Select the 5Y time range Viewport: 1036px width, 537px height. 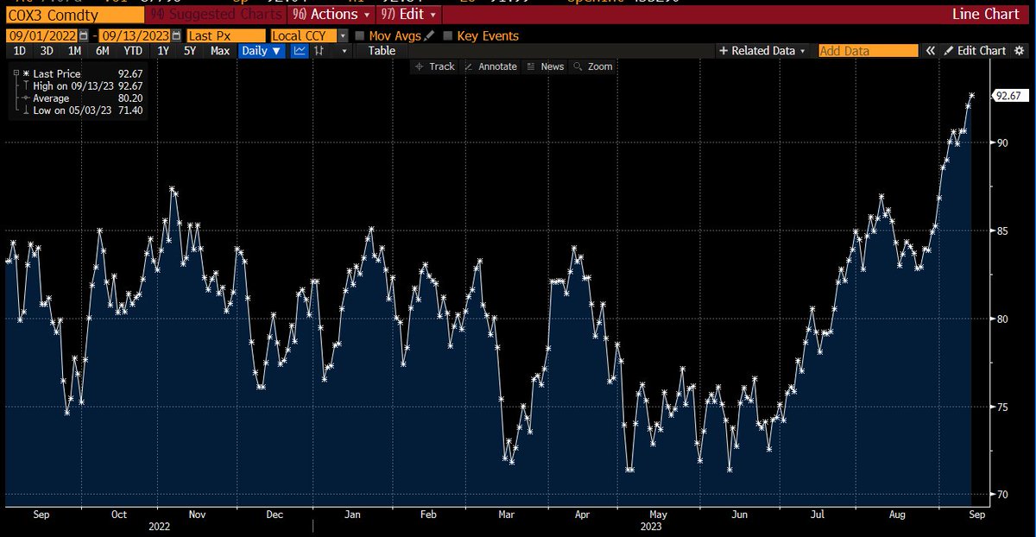pos(190,51)
